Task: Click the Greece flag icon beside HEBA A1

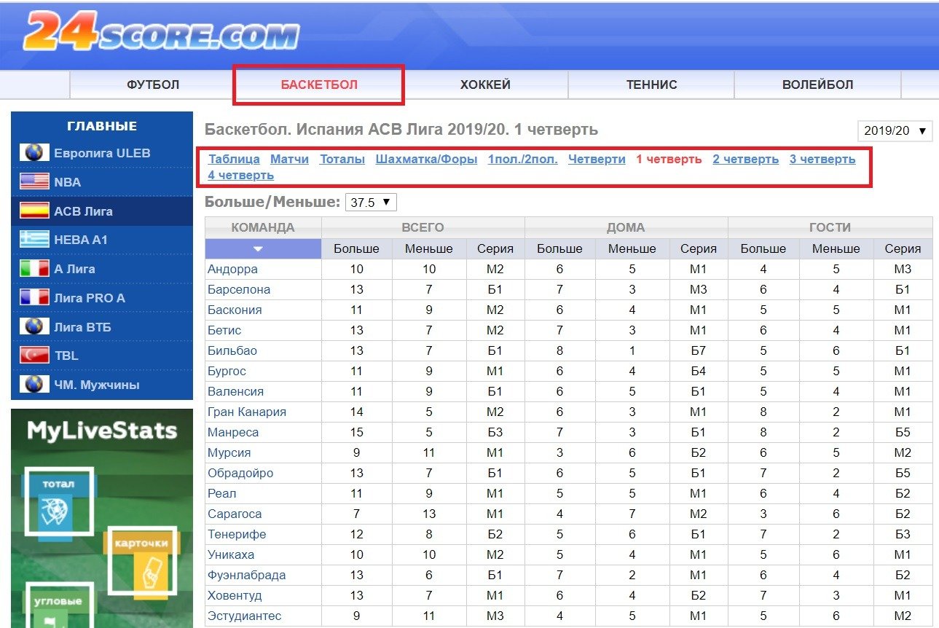Action: (x=34, y=240)
